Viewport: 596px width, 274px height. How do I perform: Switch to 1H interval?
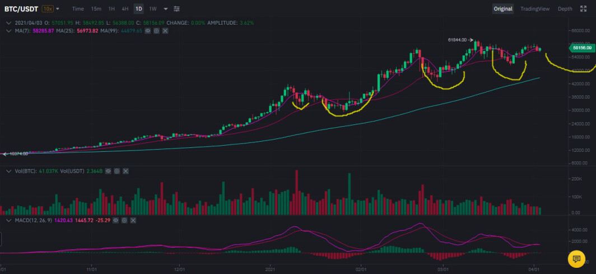(111, 9)
